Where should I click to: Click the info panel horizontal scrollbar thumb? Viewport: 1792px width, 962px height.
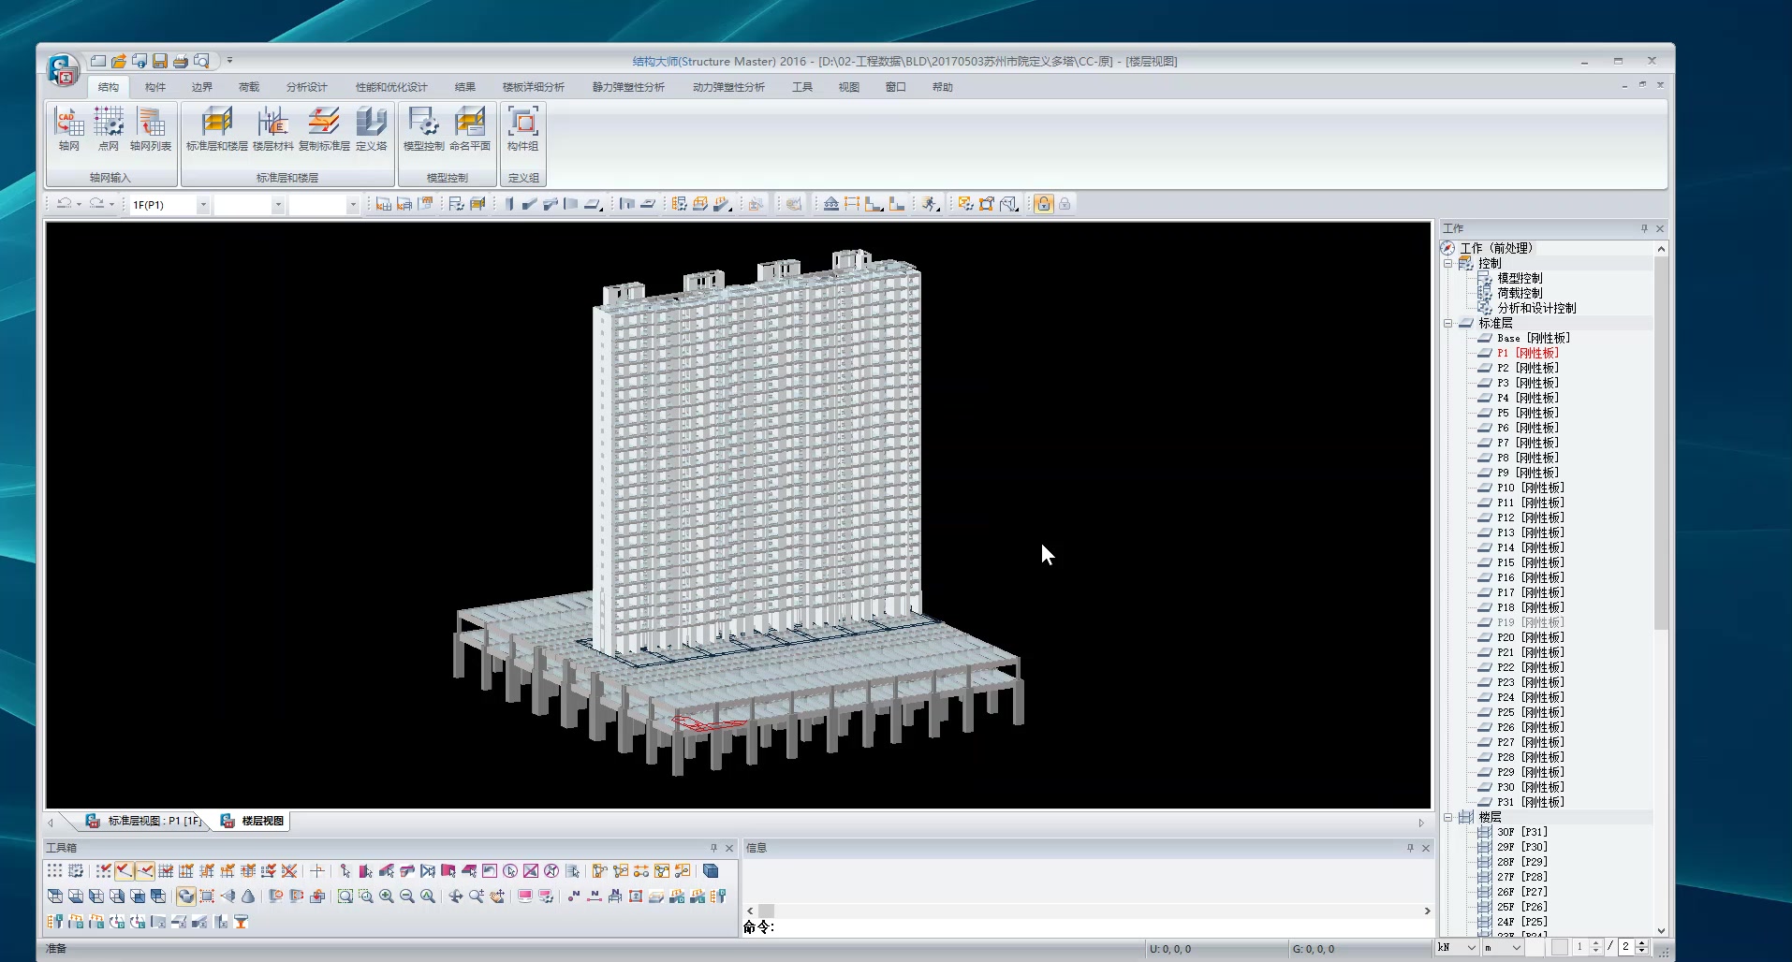click(766, 911)
